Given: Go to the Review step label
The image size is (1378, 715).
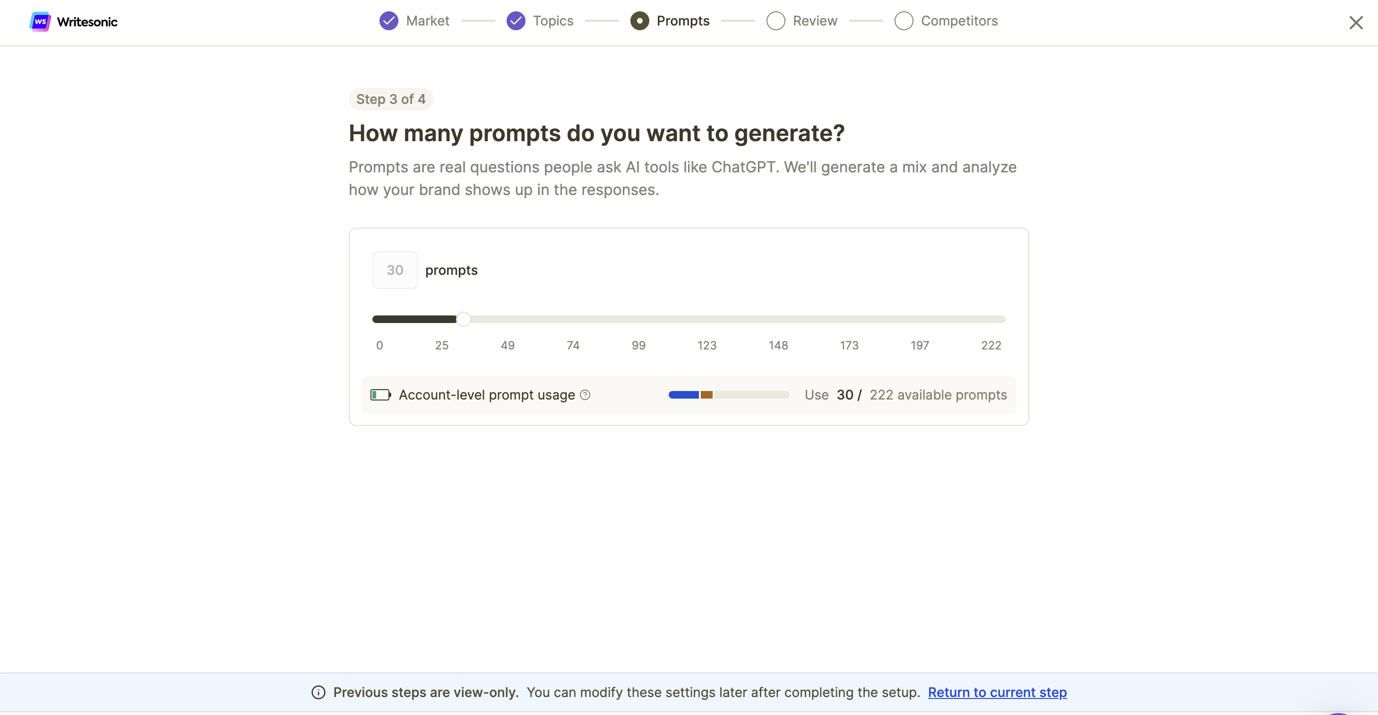Looking at the screenshot, I should point(815,21).
